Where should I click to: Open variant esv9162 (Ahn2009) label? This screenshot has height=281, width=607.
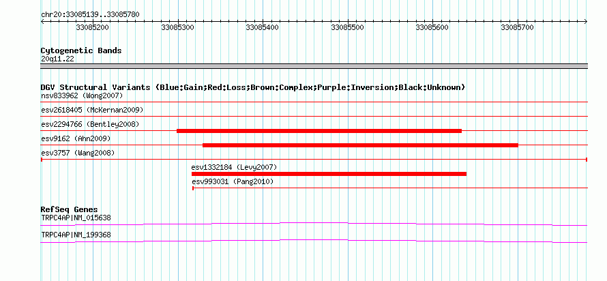pos(76,138)
